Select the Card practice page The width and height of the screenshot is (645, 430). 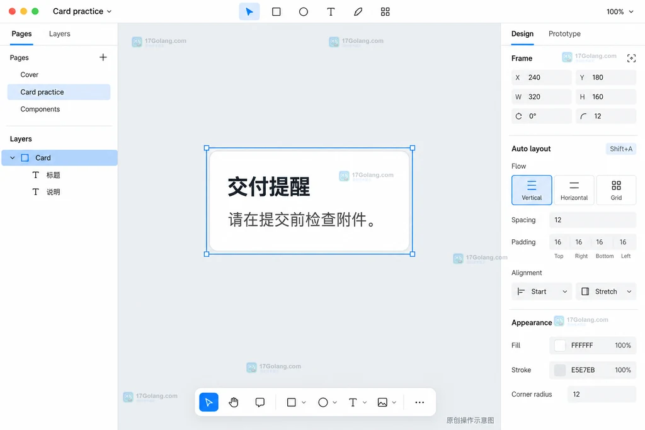[59, 92]
